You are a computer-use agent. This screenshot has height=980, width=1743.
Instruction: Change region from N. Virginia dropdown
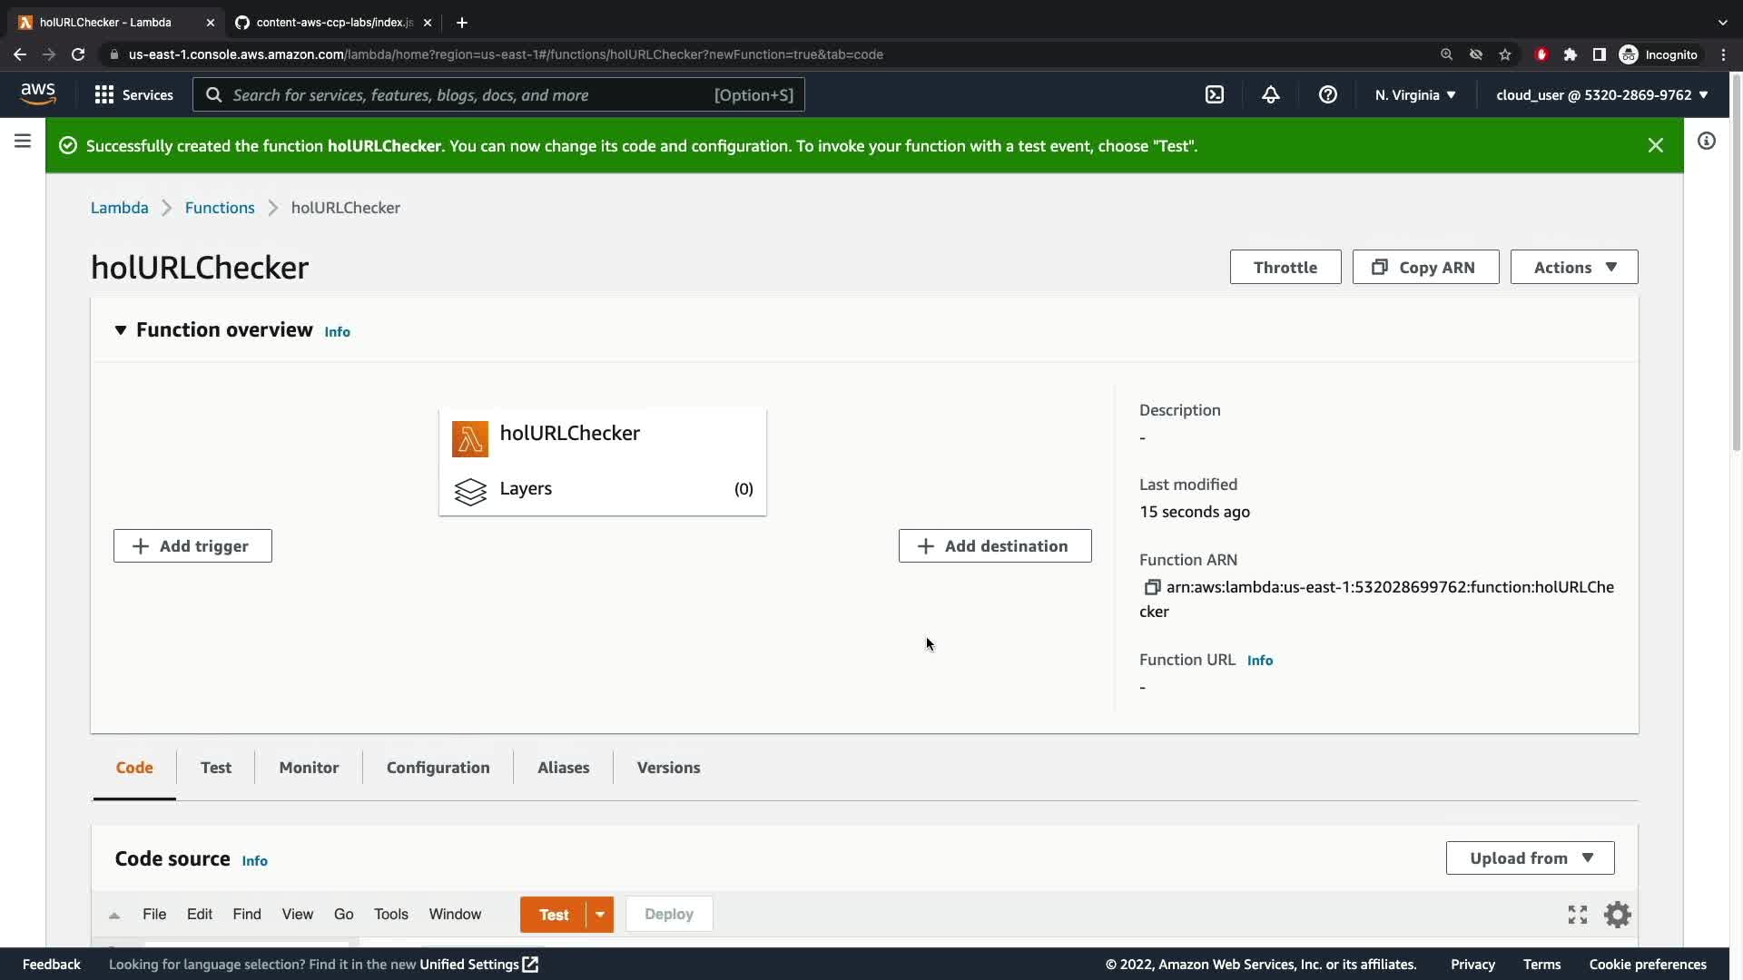point(1414,94)
